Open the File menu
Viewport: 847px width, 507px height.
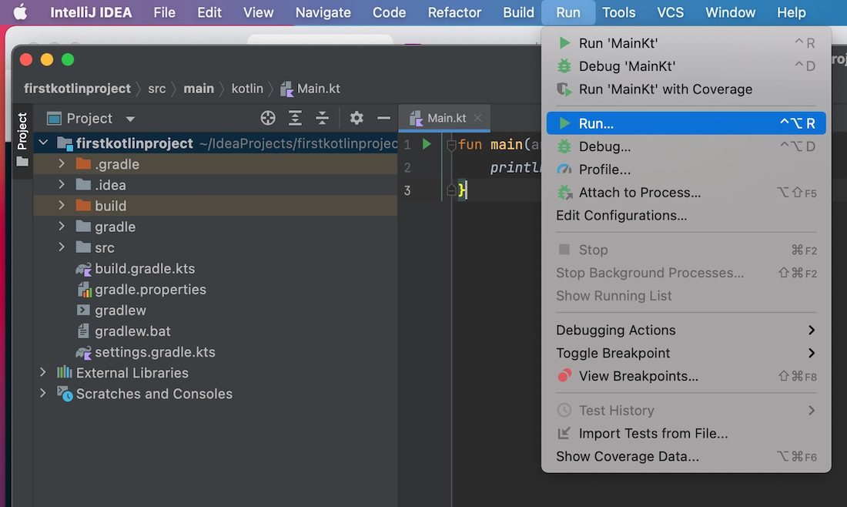tap(164, 12)
